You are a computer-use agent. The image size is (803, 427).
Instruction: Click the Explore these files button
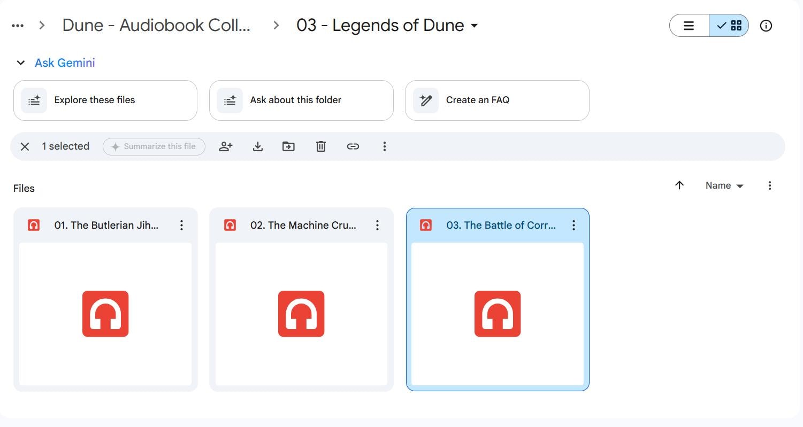(105, 100)
